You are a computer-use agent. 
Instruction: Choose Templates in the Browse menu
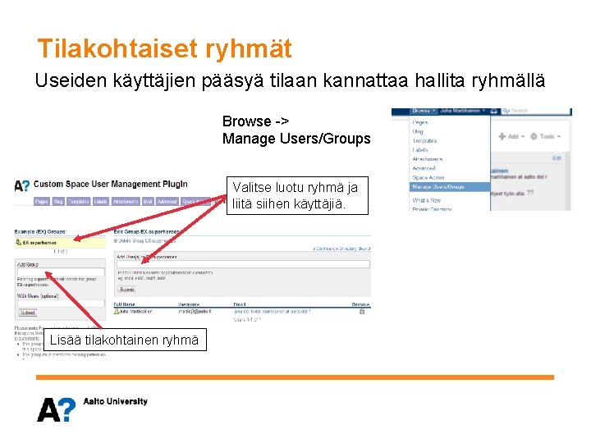coord(424,141)
